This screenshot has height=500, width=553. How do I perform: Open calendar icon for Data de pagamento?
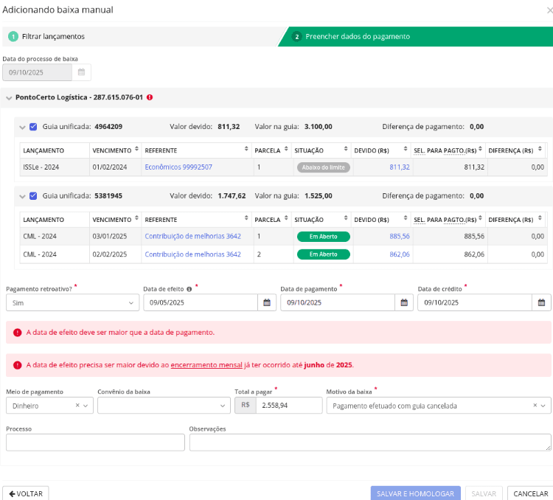404,302
